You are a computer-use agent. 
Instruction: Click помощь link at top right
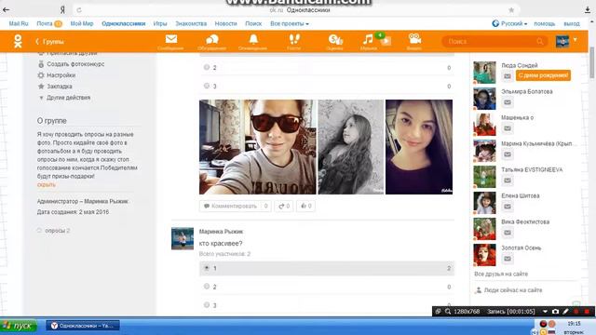coord(544,23)
